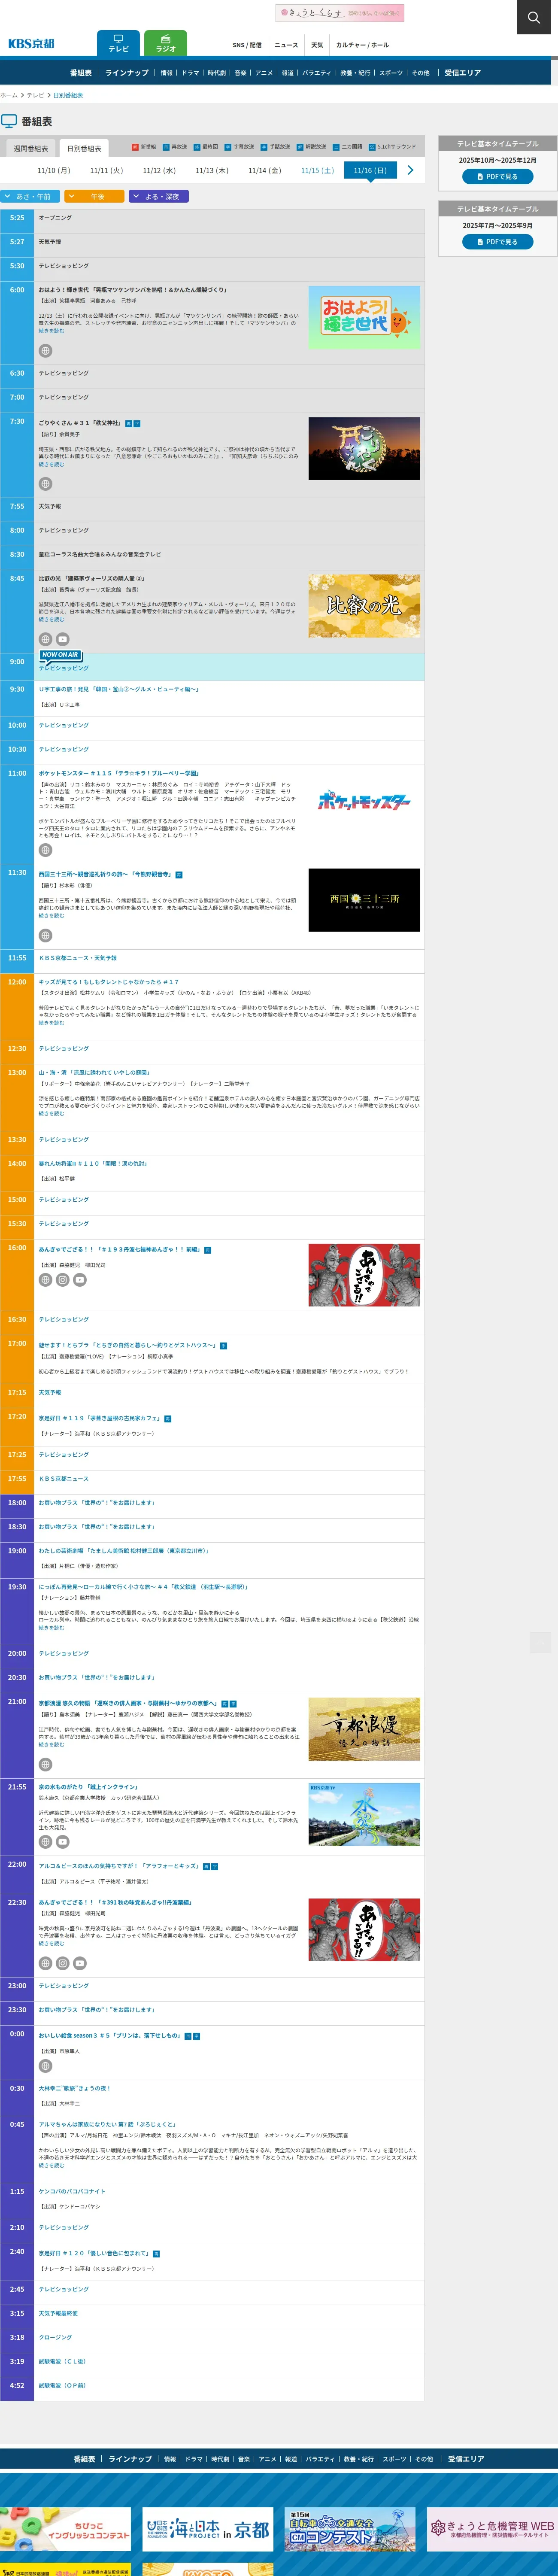Expand 続きを読む for 山・海・湯
The width and height of the screenshot is (558, 2576).
click(x=51, y=1113)
